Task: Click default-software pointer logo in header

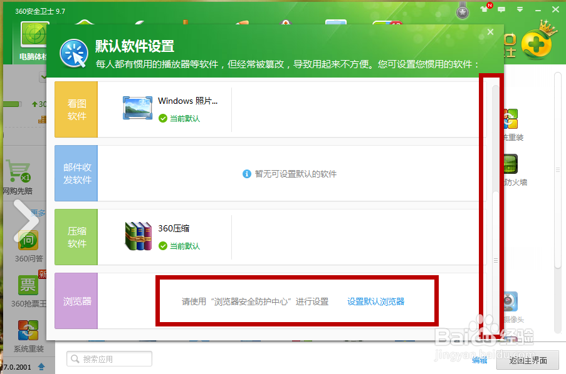Action: coord(74,53)
